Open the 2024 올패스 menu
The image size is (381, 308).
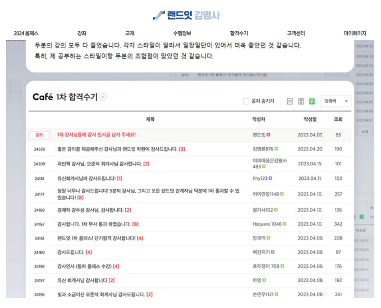click(26, 33)
